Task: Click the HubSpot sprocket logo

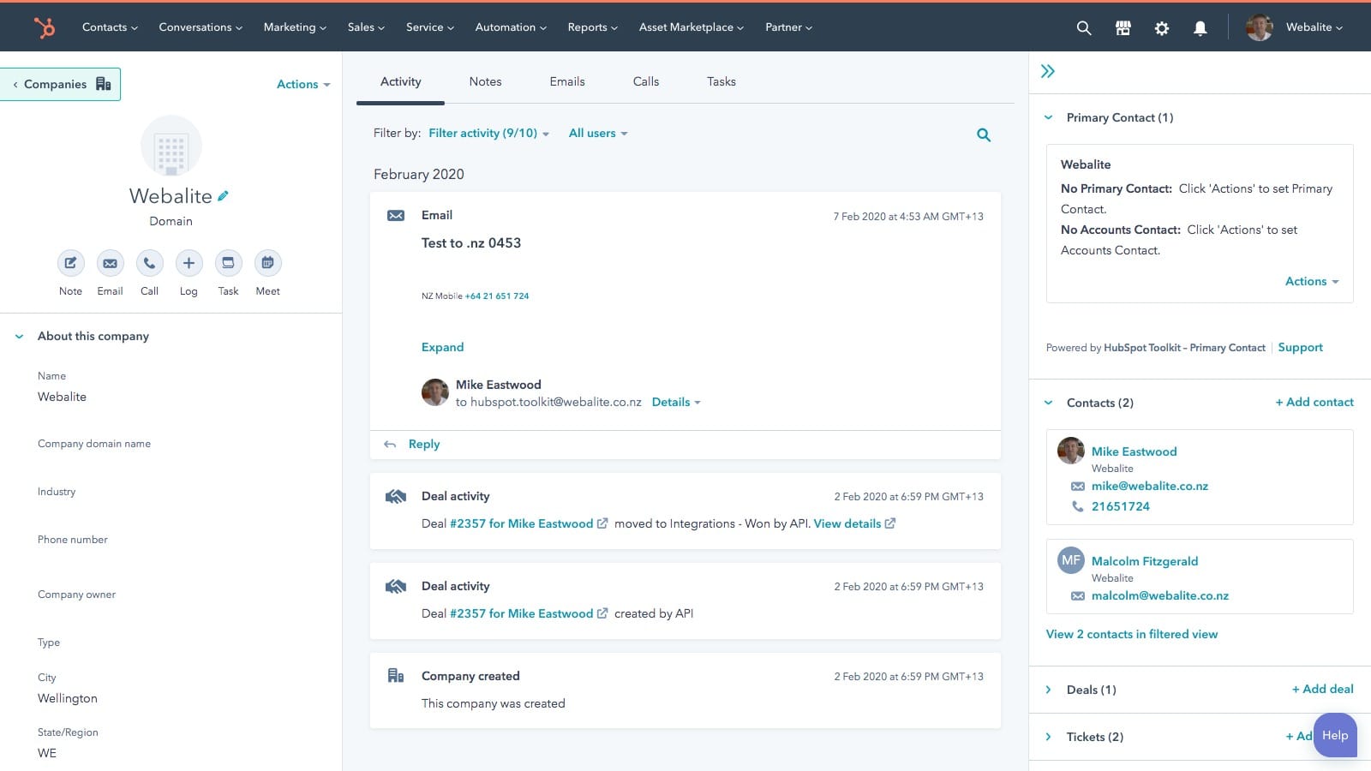Action: point(44,27)
